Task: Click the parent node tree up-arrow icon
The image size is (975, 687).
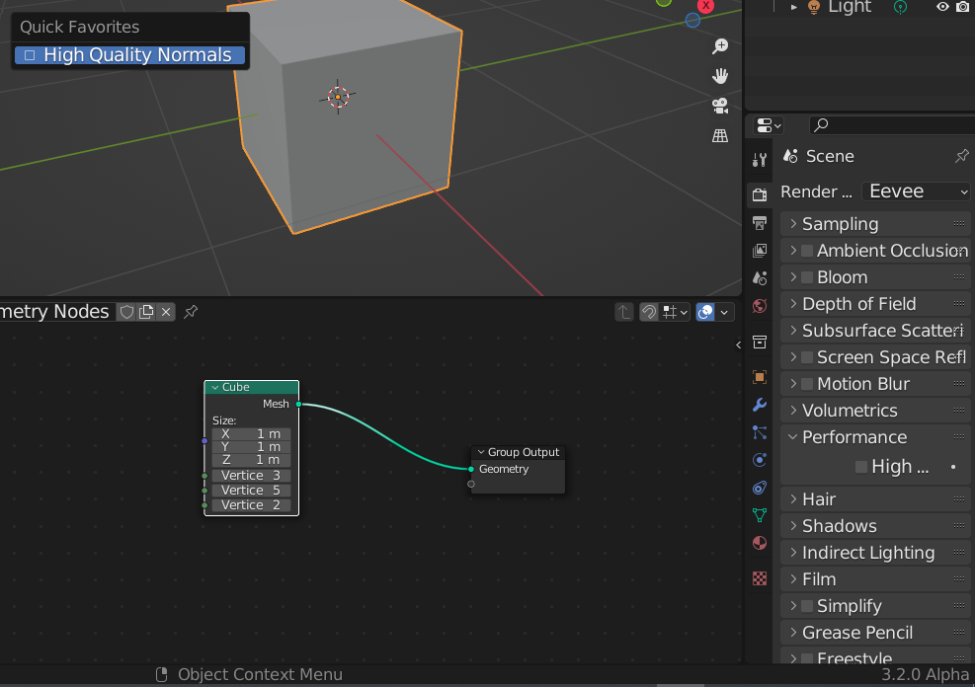Action: point(623,312)
